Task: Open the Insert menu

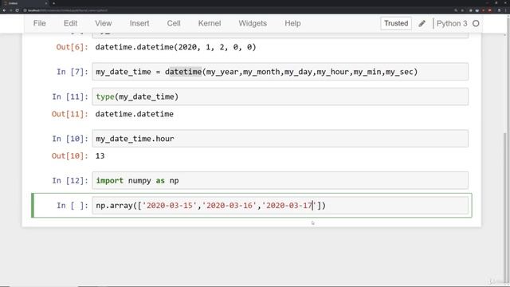Action: [x=139, y=23]
